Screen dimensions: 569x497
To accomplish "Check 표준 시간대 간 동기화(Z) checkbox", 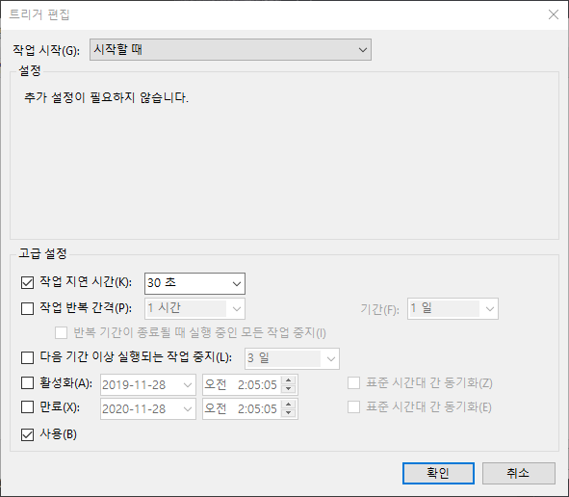I will [353, 383].
